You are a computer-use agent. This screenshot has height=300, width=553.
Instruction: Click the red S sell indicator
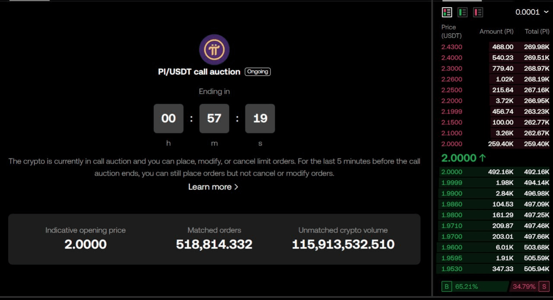point(544,286)
